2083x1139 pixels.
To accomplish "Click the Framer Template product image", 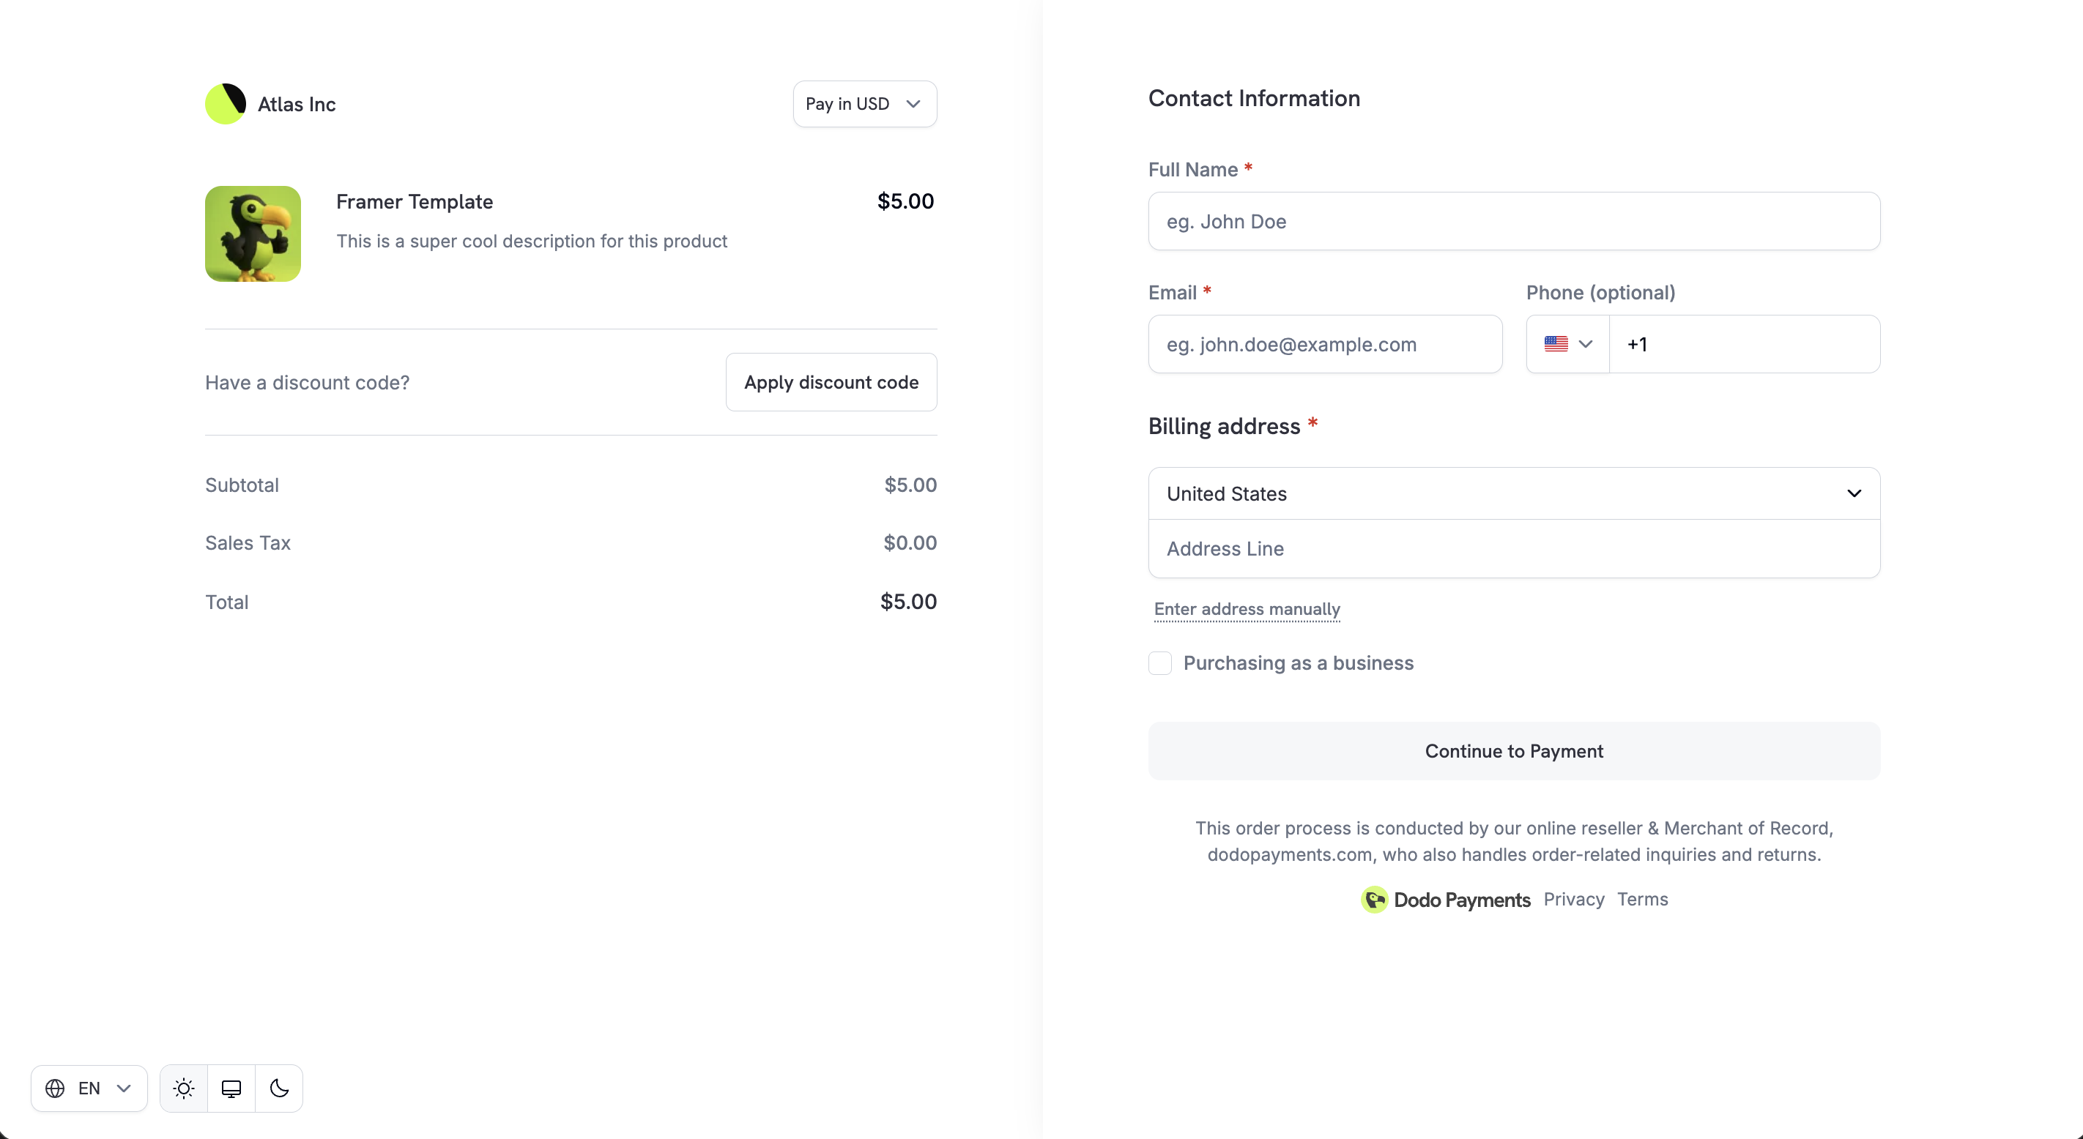I will click(253, 234).
